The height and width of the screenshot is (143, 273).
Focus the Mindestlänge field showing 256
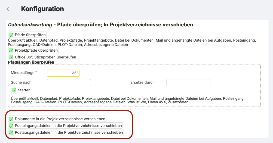coord(63,73)
